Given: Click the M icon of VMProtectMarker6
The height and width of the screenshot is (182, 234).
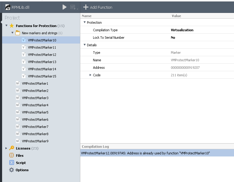Looking at the screenshot, I should click(18, 119).
